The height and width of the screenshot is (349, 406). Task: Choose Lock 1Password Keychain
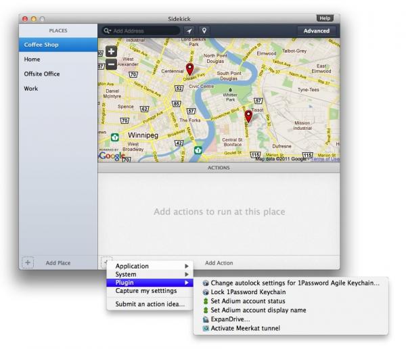coord(291,292)
